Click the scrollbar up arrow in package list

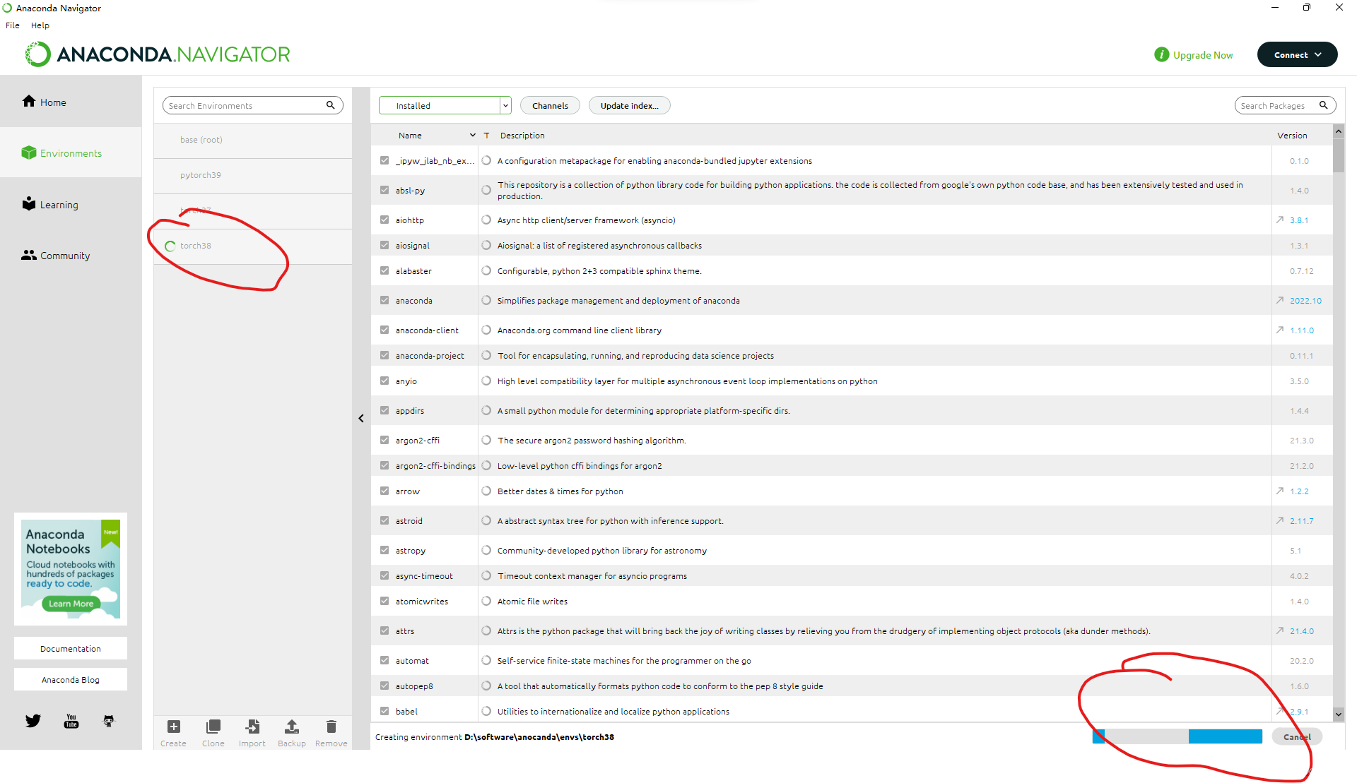coord(1338,131)
